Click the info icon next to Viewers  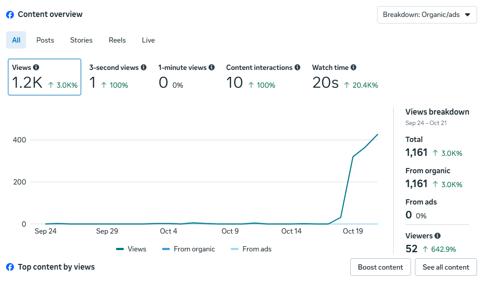click(x=438, y=236)
